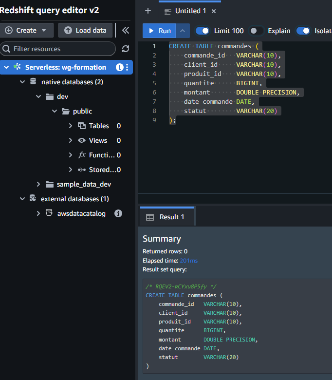Screen dimensions: 332x380
Task: Select the dev folder icon
Action: (50, 96)
